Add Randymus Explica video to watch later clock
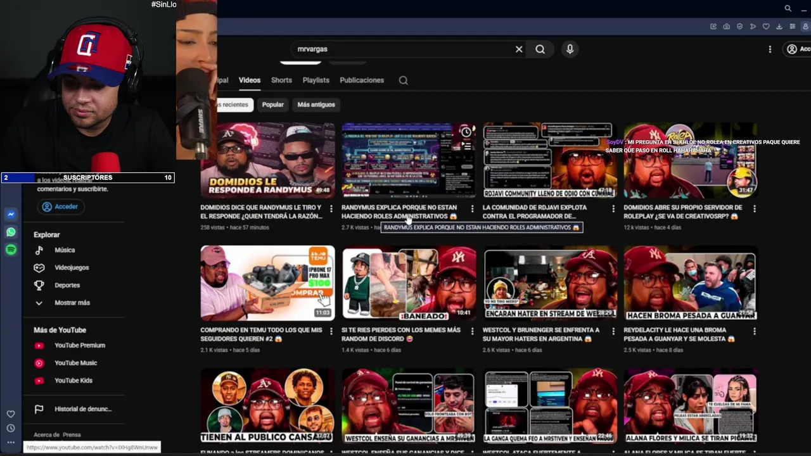The height and width of the screenshot is (456, 811). click(x=466, y=132)
